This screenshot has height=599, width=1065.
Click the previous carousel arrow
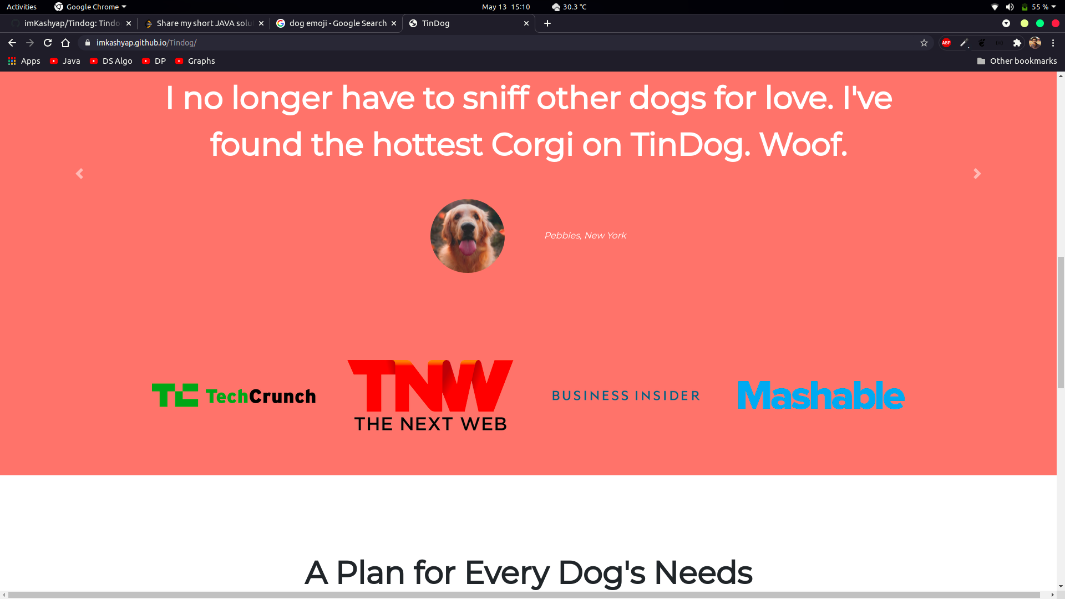(80, 174)
